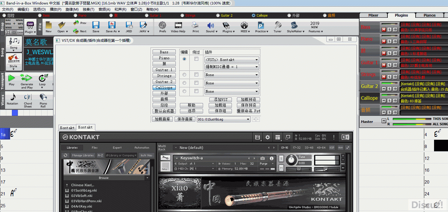Expand the Save As dropdown
The height and width of the screenshot is (212, 448).
point(119,31)
